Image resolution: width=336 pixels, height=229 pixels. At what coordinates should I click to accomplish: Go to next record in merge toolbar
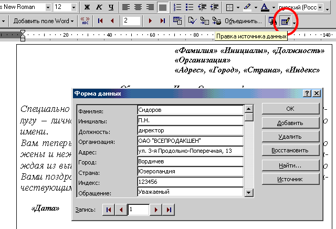click(150, 21)
